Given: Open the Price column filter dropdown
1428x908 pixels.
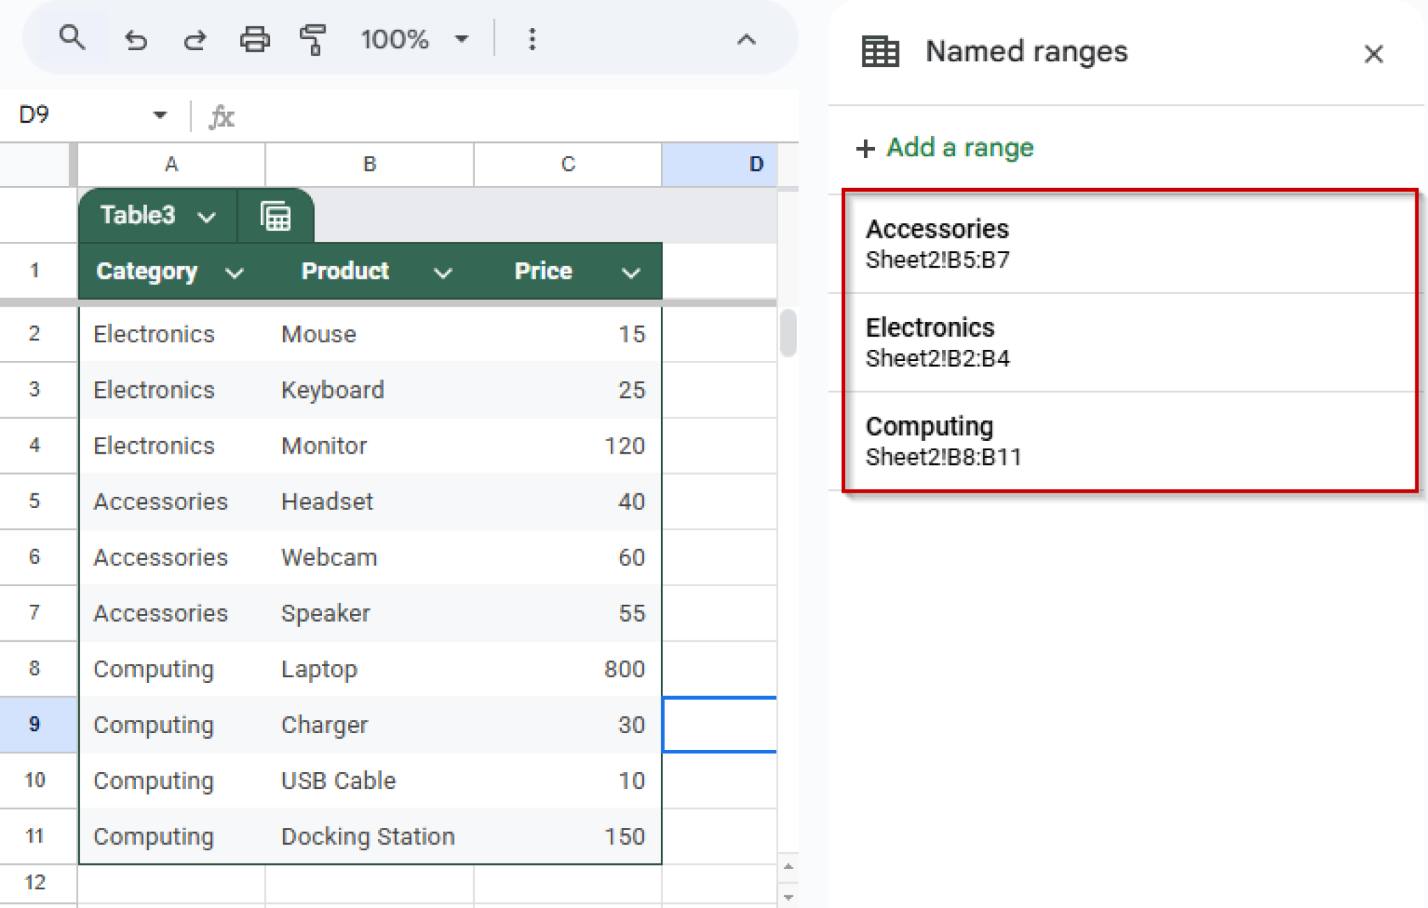Looking at the screenshot, I should 630,272.
